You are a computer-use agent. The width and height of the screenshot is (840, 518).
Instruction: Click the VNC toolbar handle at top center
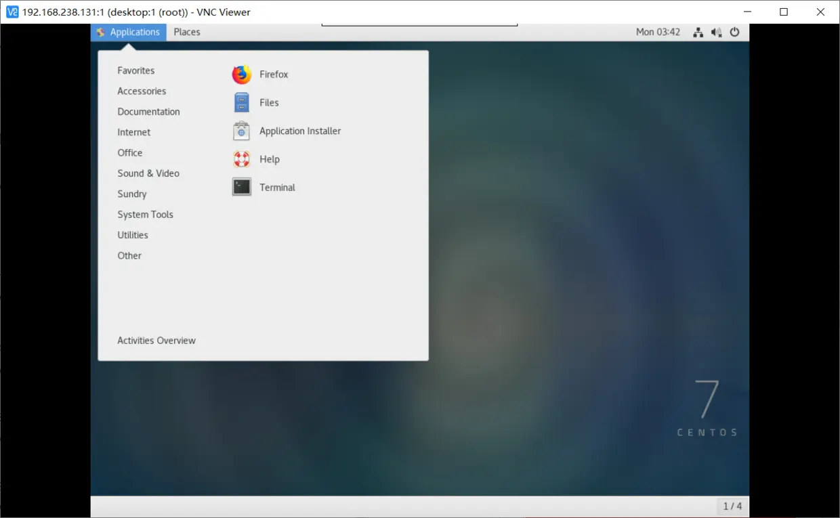click(419, 25)
